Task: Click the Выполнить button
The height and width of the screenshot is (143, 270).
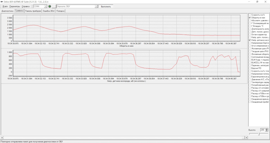Action: pos(106,6)
